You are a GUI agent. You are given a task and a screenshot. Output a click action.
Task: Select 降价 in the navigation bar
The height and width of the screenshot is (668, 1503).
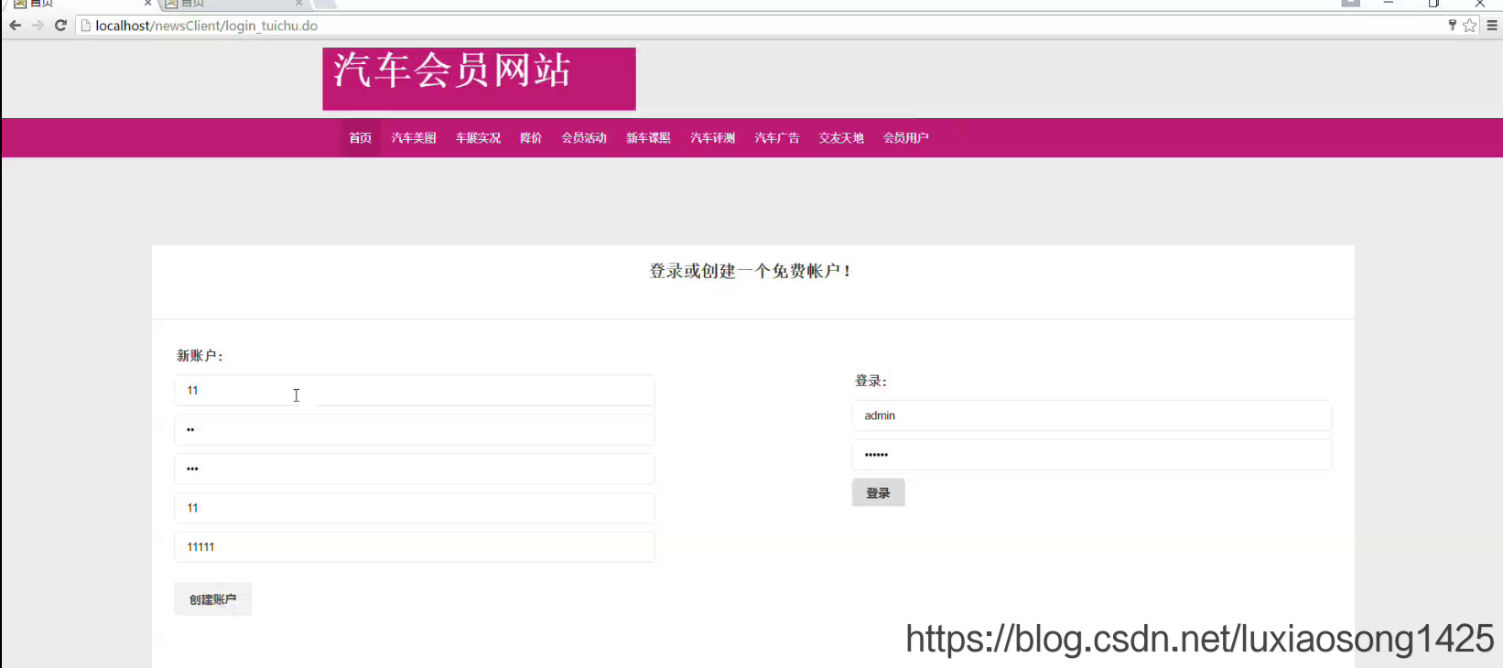click(x=531, y=138)
